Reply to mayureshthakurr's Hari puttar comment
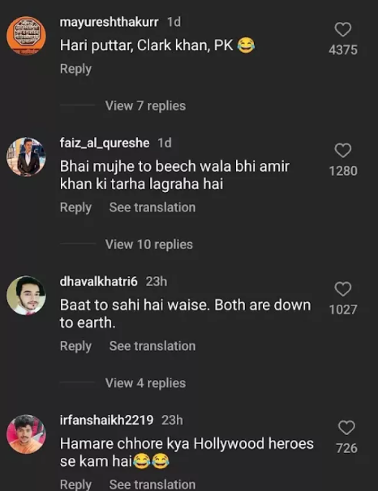Screen dimensions: 378x491 75,69
